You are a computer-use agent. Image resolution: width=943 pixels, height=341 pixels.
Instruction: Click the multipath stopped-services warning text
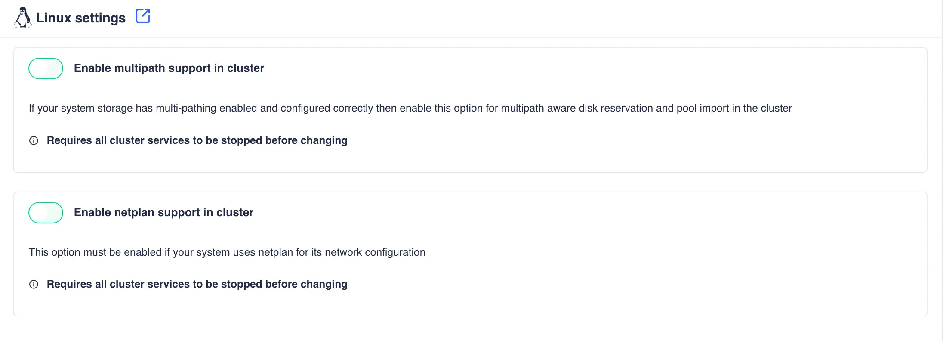coord(197,140)
